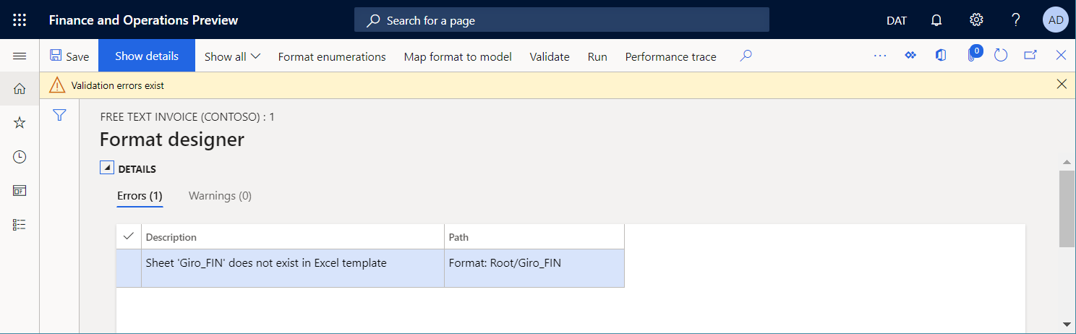Sort by the Path column header
The image size is (1076, 334).
pyautogui.click(x=534, y=236)
